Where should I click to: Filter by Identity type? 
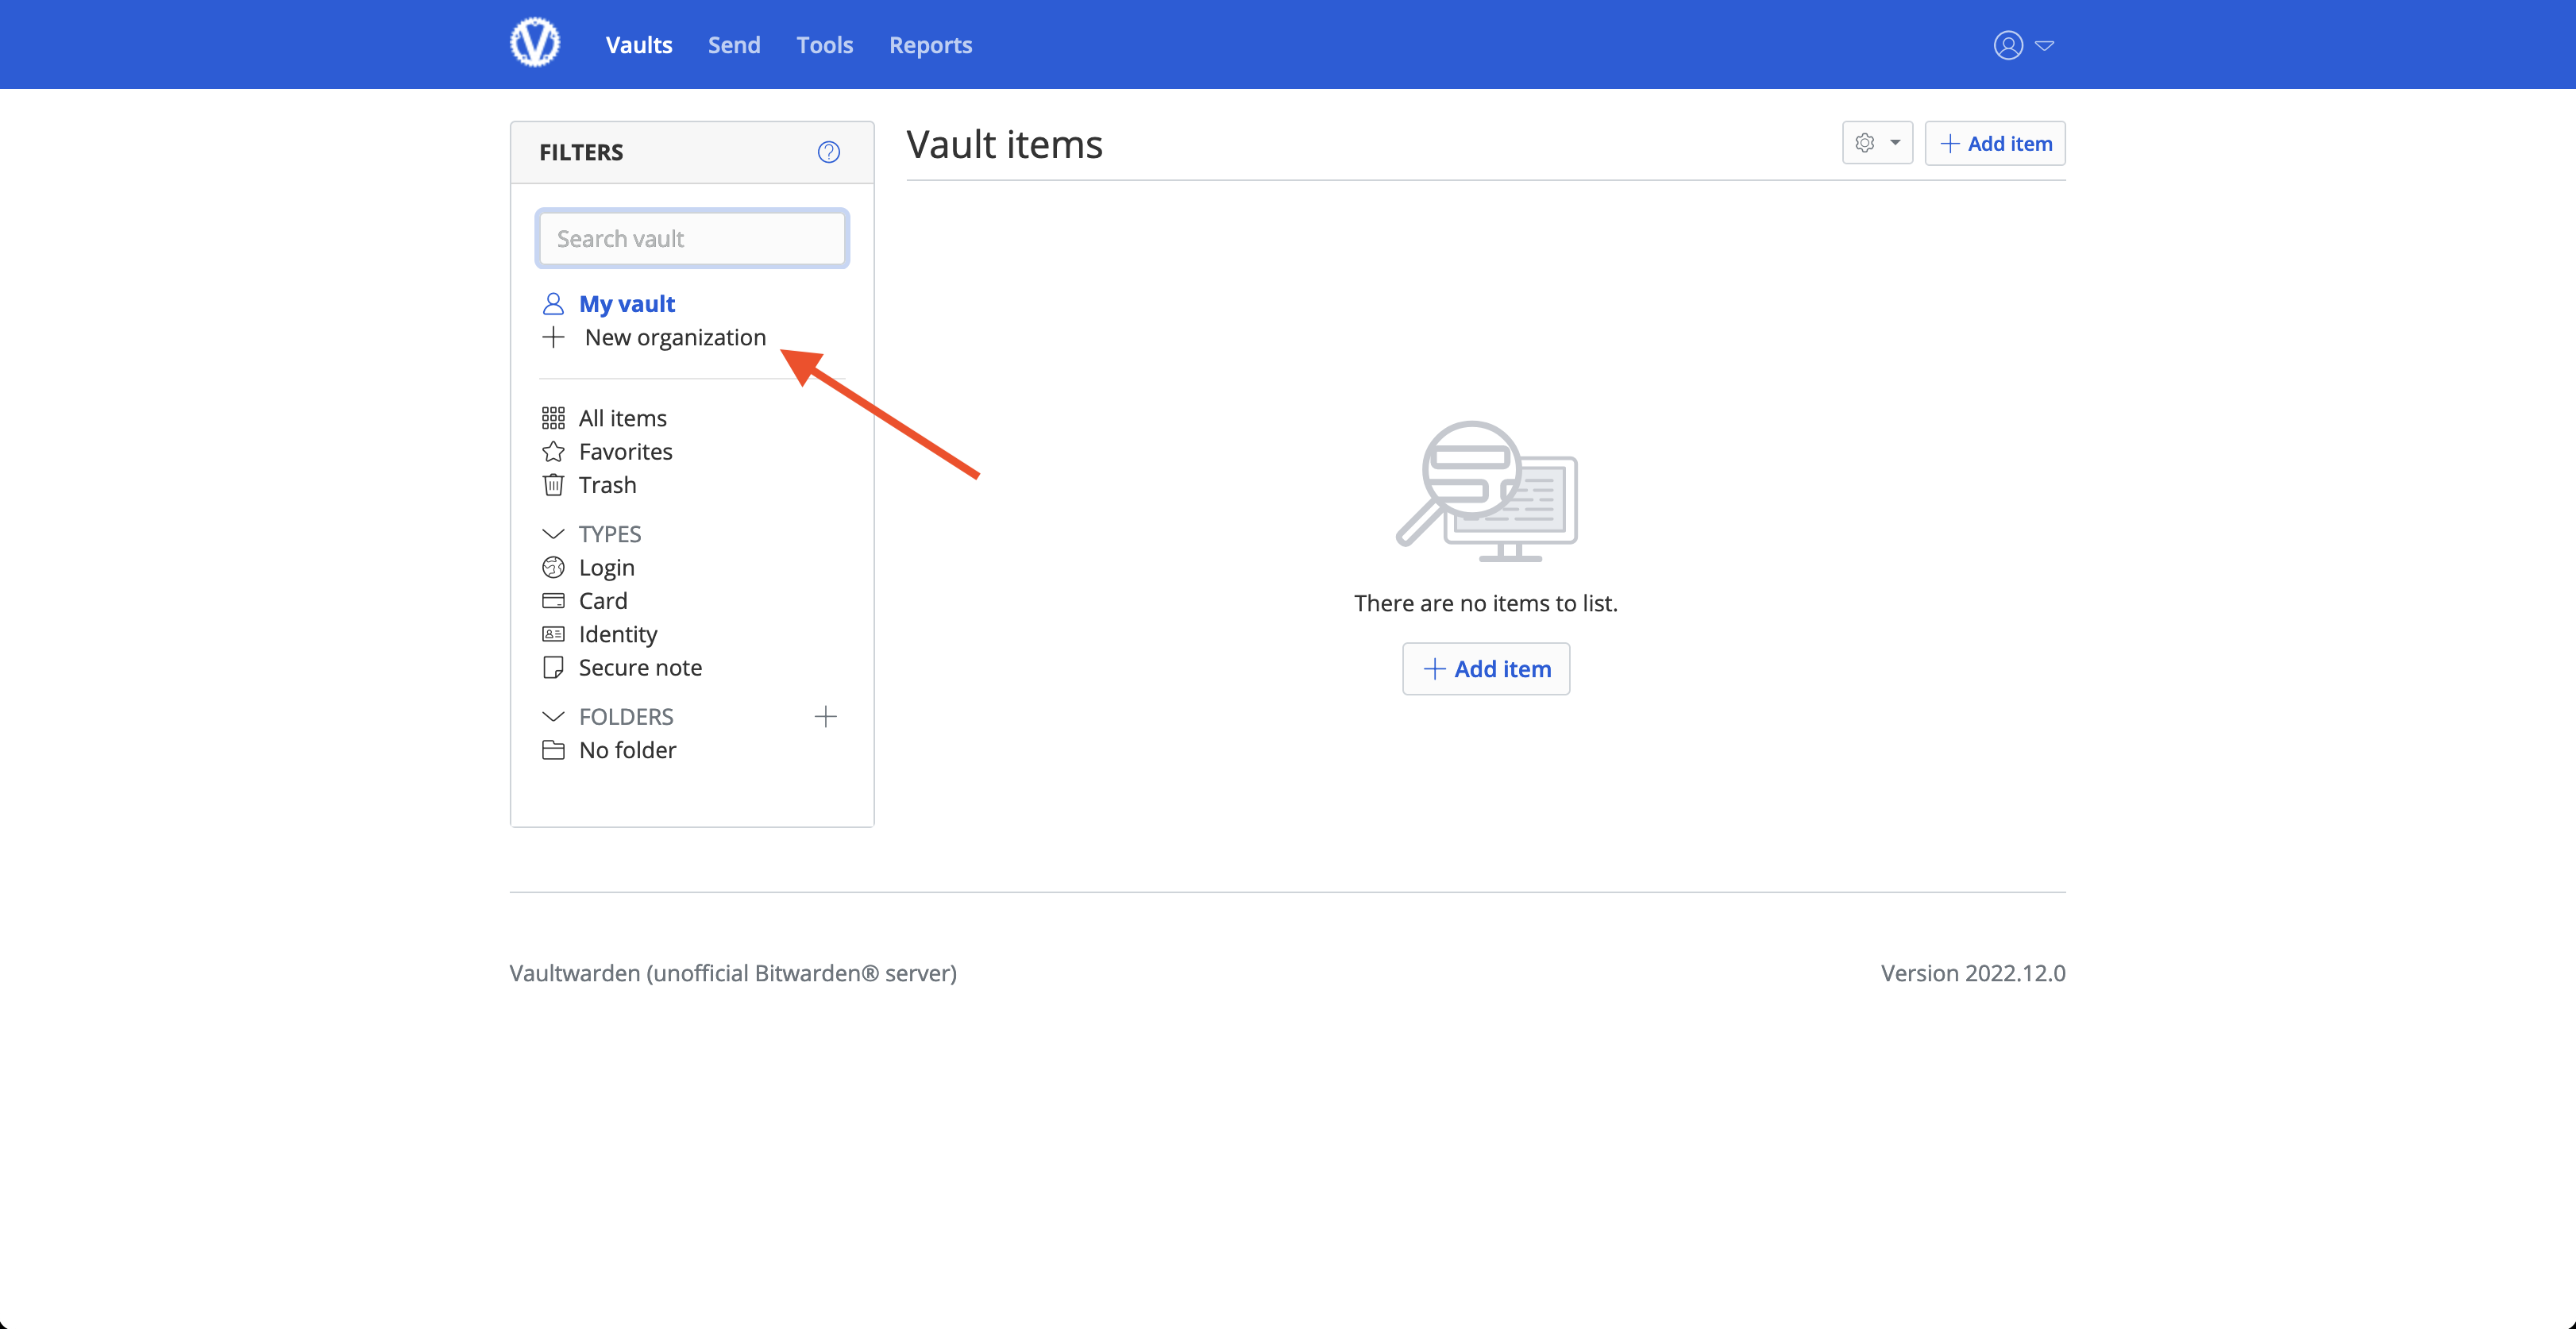coord(617,634)
